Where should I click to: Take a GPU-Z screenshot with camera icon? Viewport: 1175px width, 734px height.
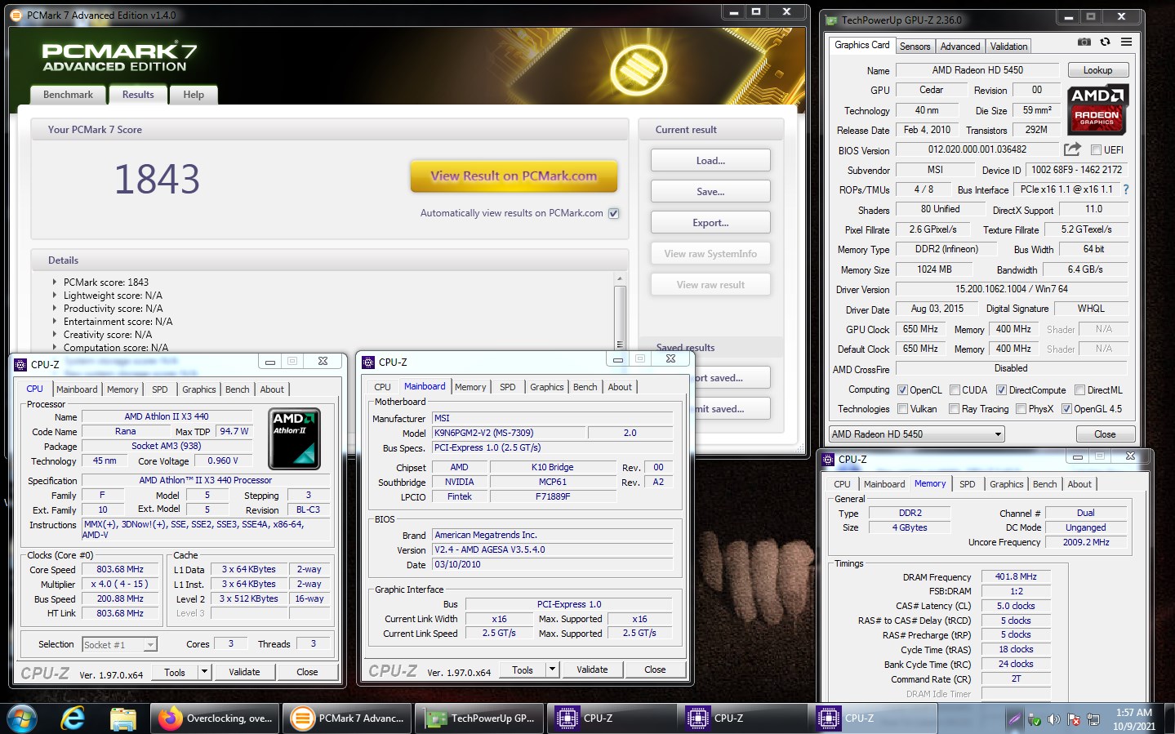coord(1084,42)
